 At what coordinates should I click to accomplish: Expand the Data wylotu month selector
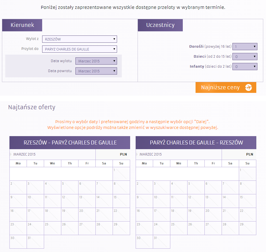(x=96, y=61)
